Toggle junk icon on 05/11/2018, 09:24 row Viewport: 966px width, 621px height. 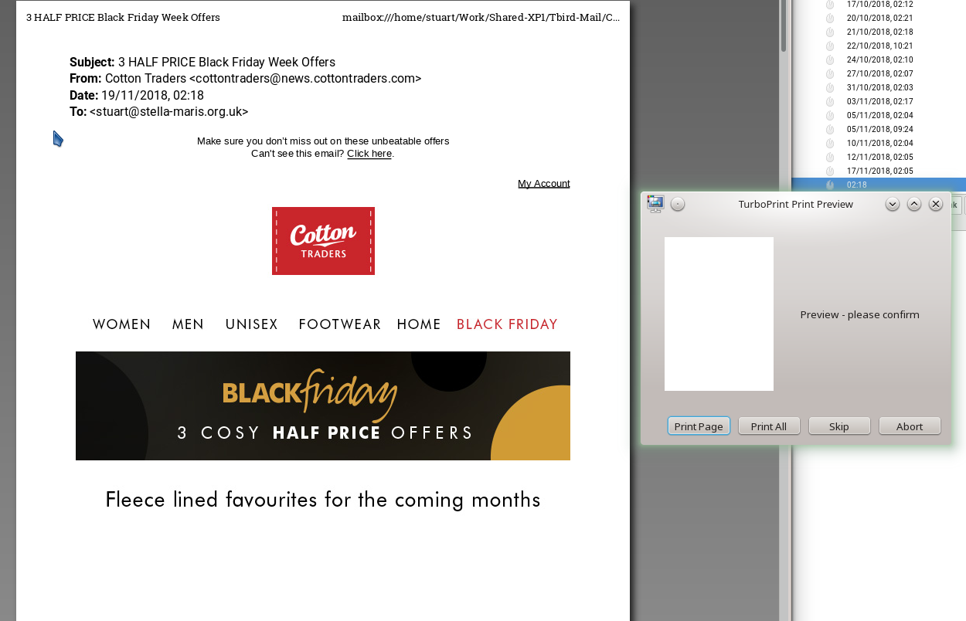pos(830,129)
